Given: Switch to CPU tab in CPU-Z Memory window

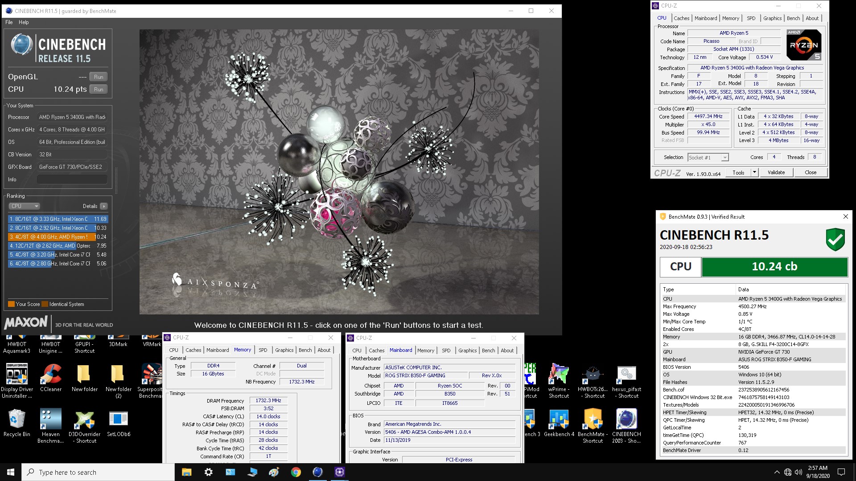Looking at the screenshot, I should [174, 350].
